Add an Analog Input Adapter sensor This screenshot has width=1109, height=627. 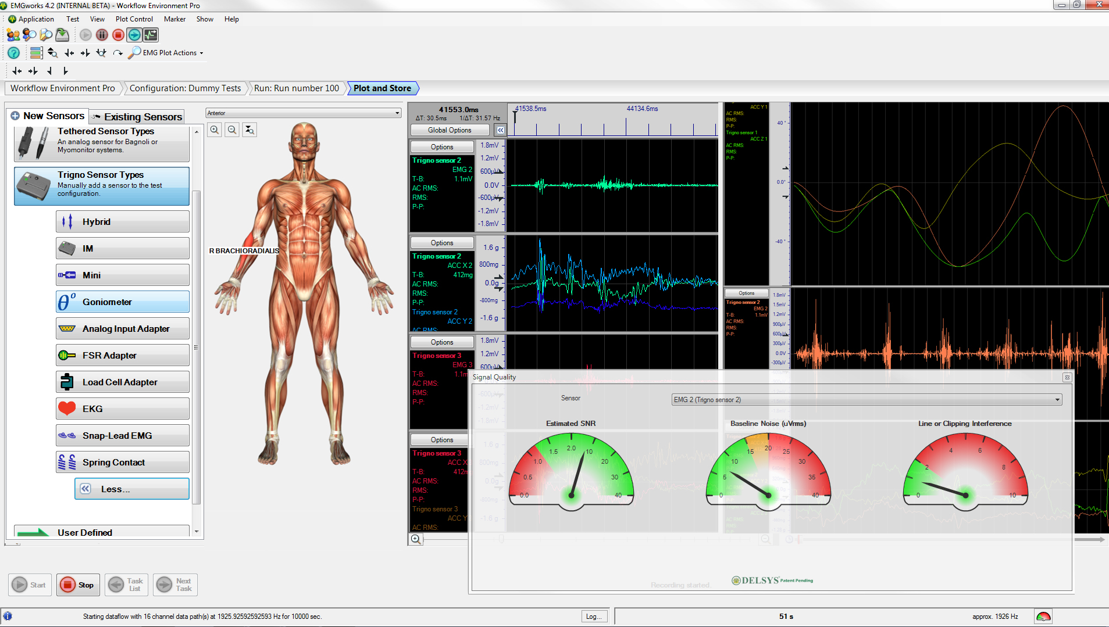[x=123, y=328]
